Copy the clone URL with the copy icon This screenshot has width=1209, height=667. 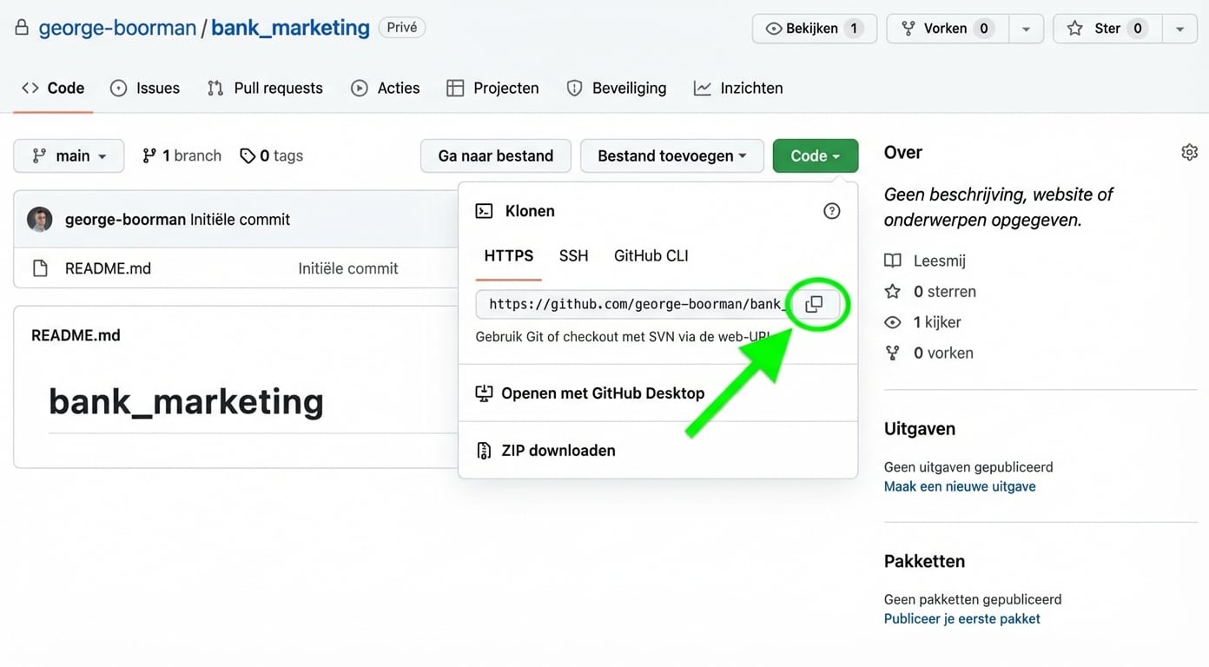click(x=814, y=304)
